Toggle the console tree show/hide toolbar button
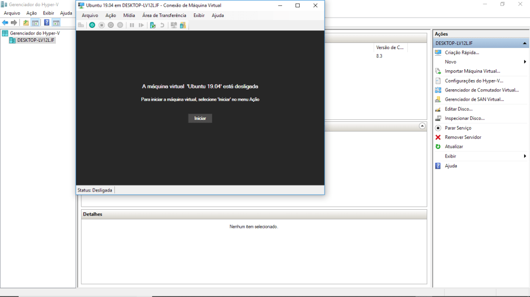 [x=35, y=23]
